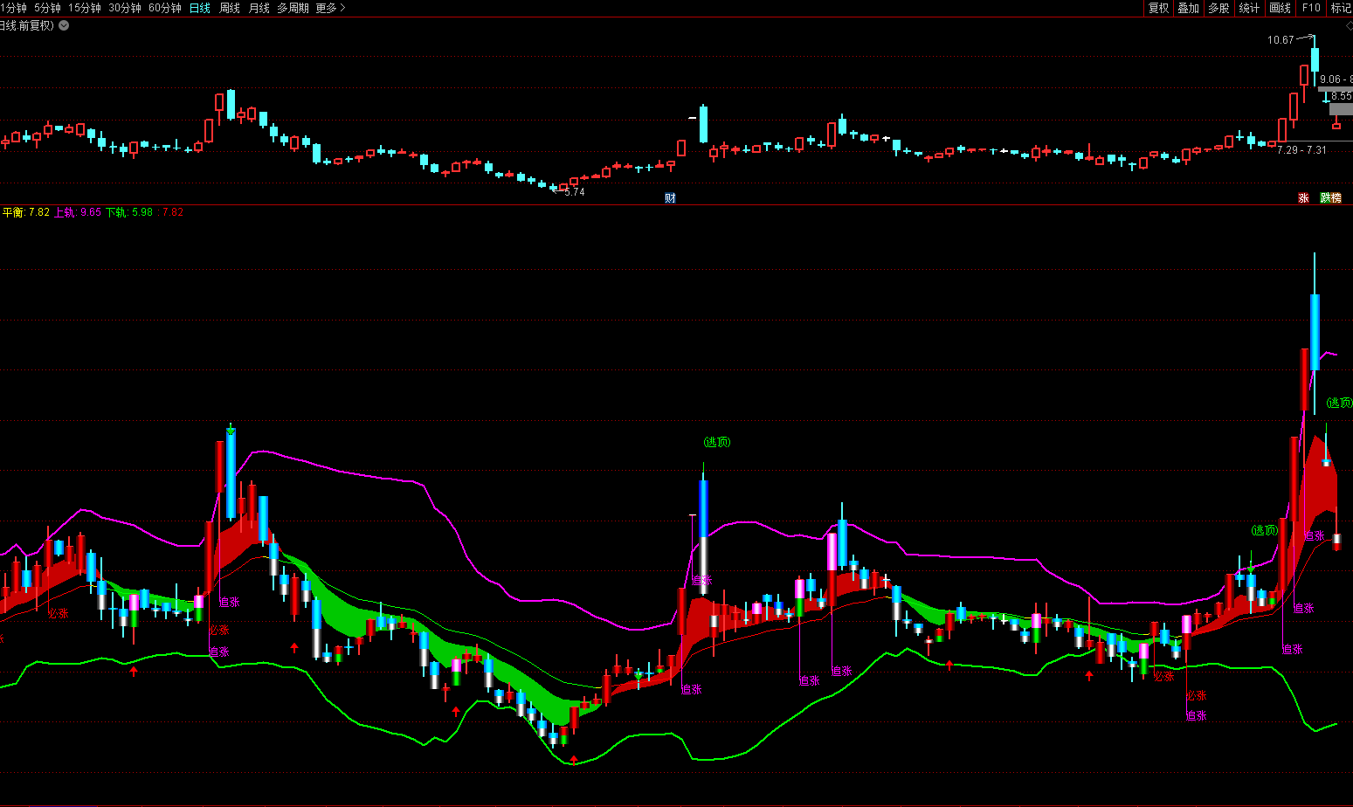1353x807 pixels.
Task: Select the 日线 daily tab
Action: 200,8
